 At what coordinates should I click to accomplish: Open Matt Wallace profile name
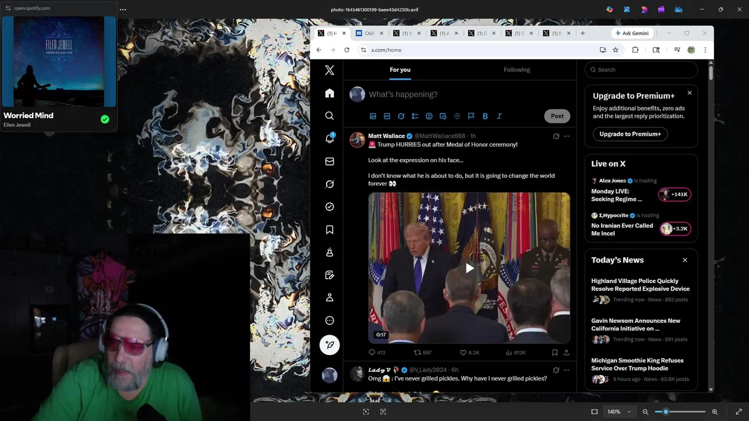(x=386, y=136)
